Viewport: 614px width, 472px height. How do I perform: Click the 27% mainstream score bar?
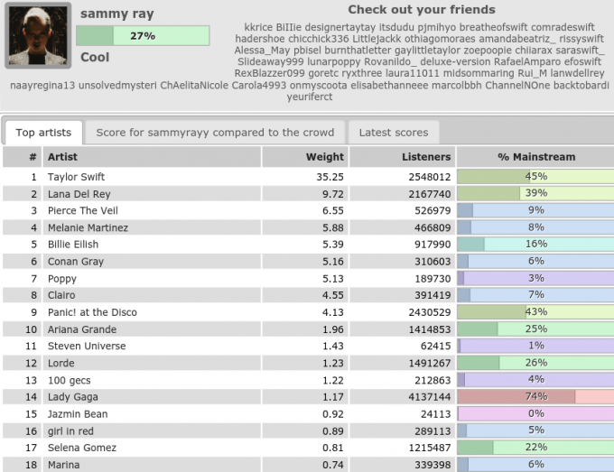[143, 36]
